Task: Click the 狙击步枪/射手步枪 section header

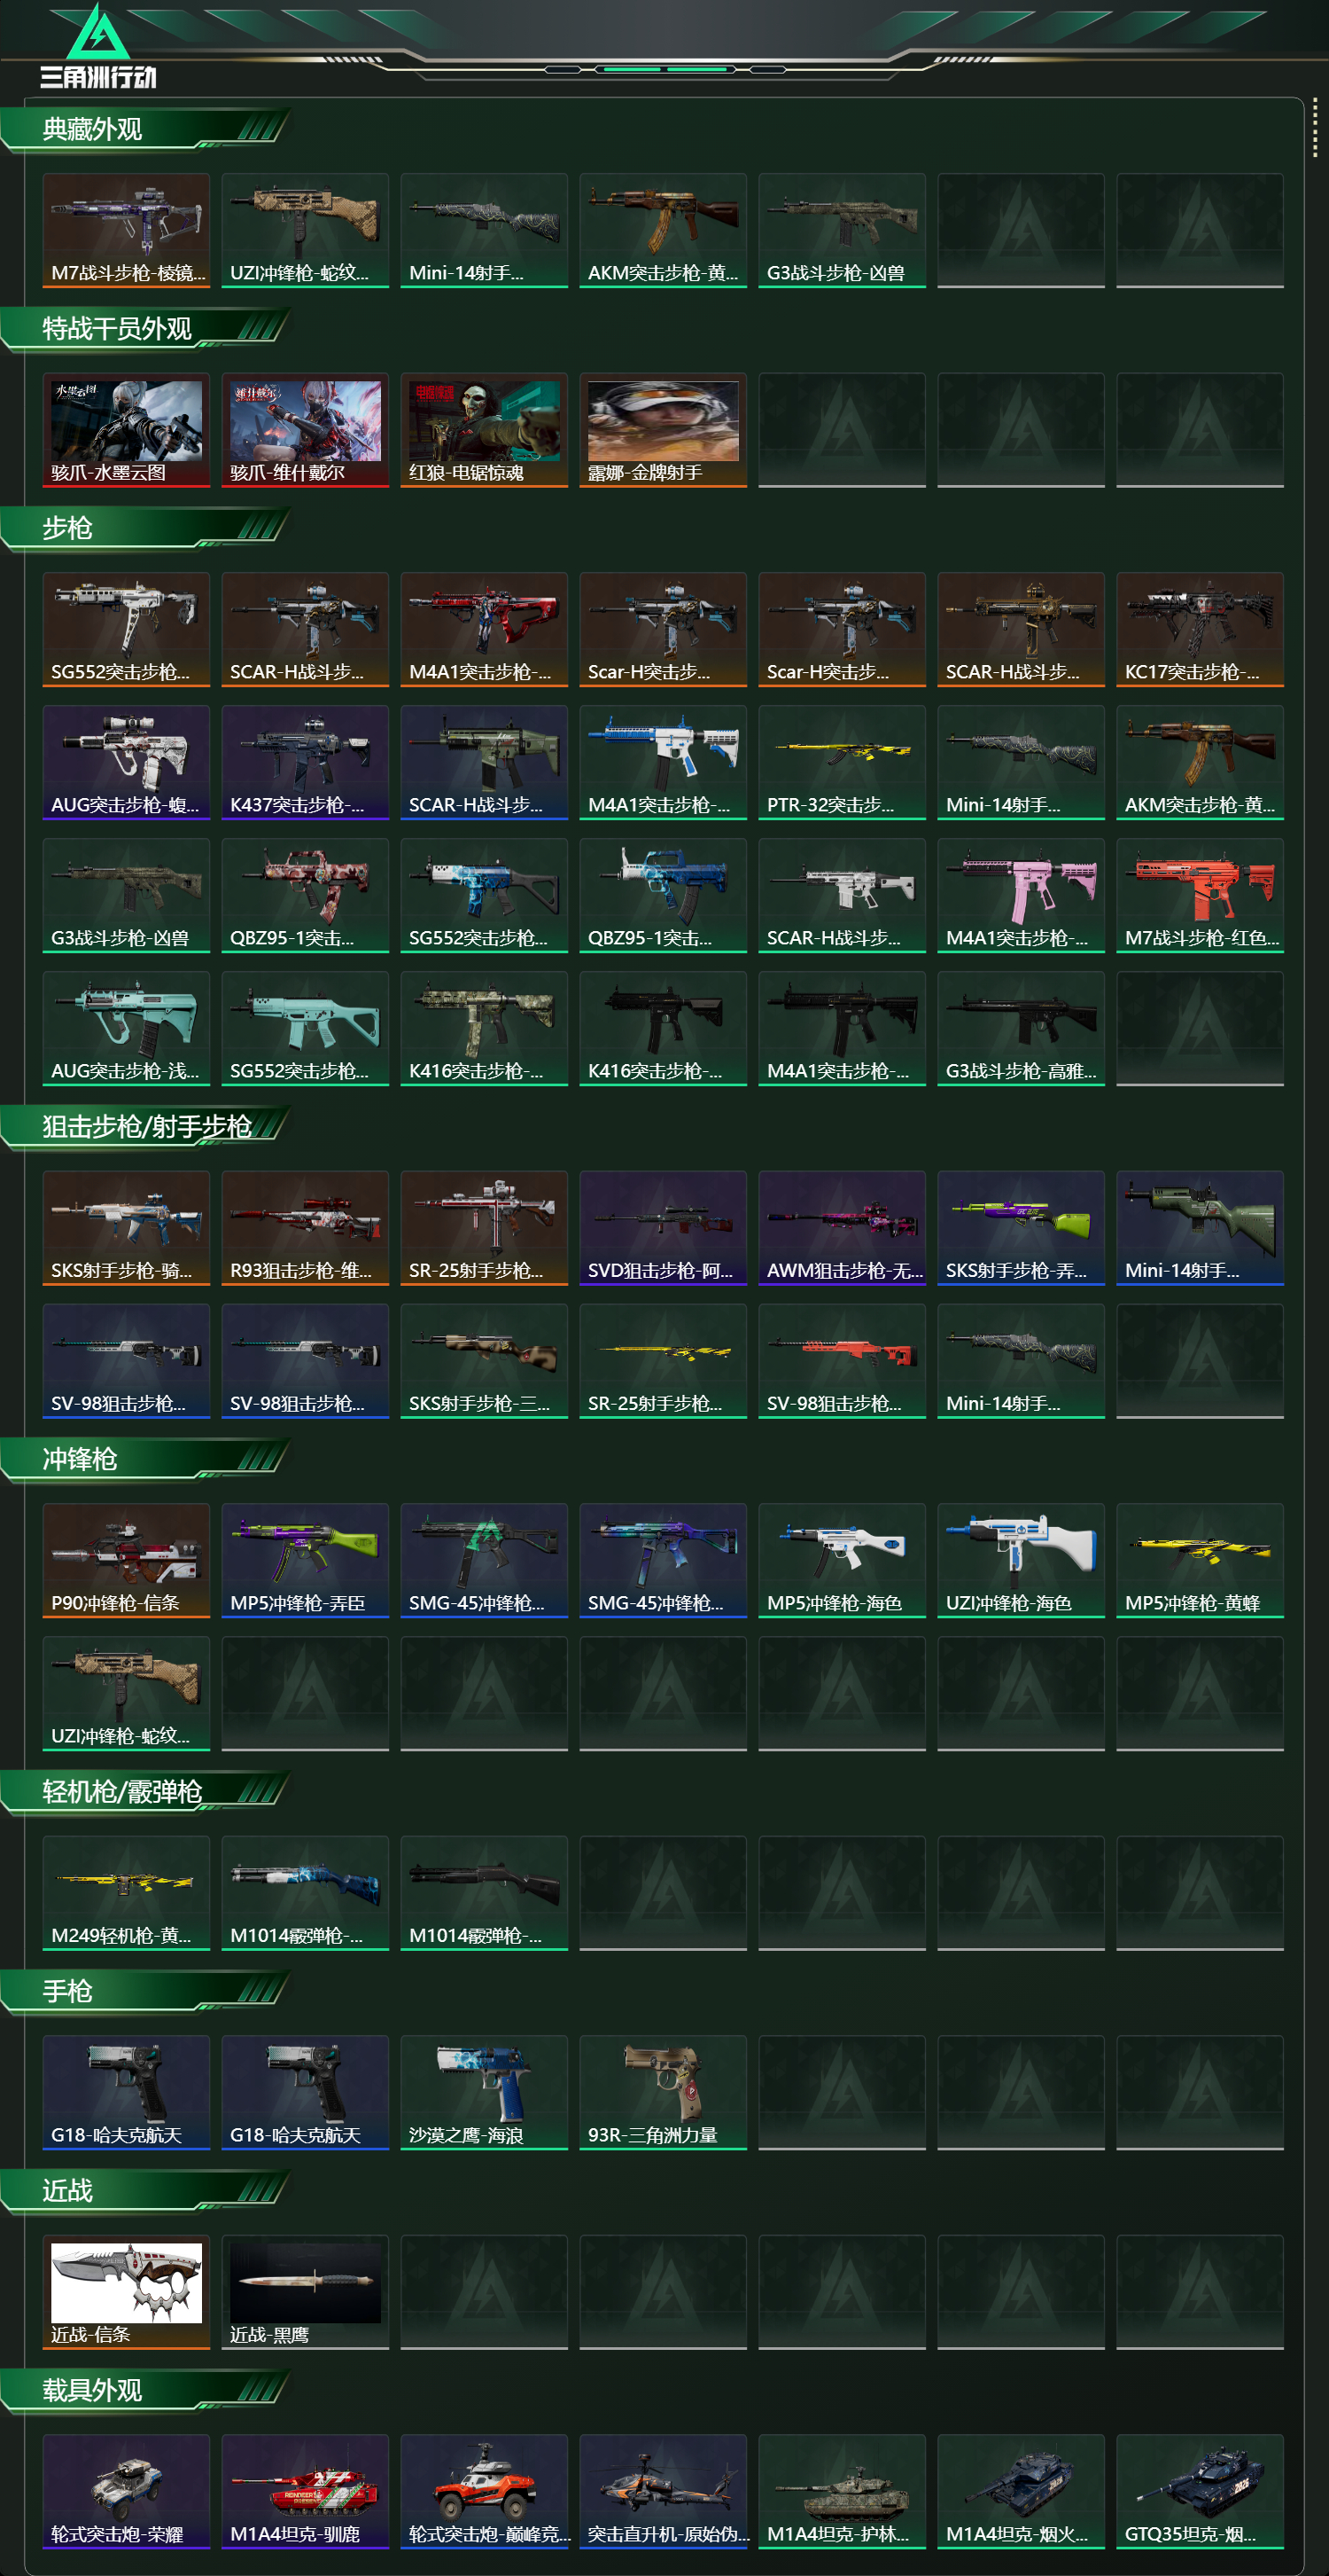Action: point(145,1127)
